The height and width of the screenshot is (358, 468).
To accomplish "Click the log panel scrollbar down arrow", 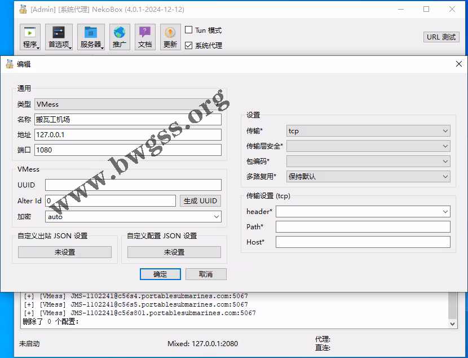I will (452, 324).
